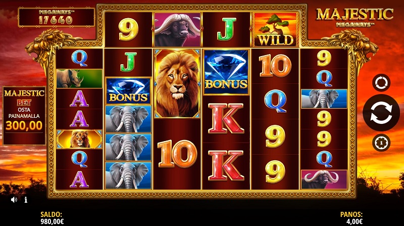This screenshot has height=226, width=404.
Task: Click the WILD tree symbol on top row
Action: [x=275, y=30]
